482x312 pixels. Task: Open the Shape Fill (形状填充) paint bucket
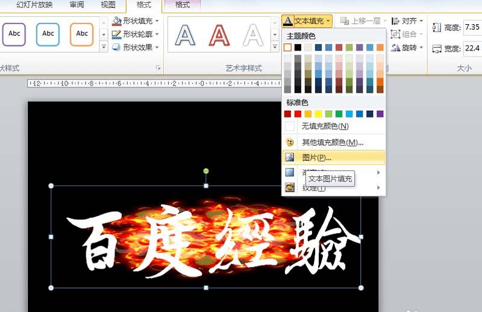tap(116, 21)
